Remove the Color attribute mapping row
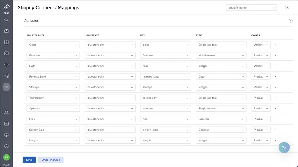 click(x=275, y=45)
